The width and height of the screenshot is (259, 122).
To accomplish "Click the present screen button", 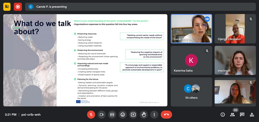I will (133, 115).
